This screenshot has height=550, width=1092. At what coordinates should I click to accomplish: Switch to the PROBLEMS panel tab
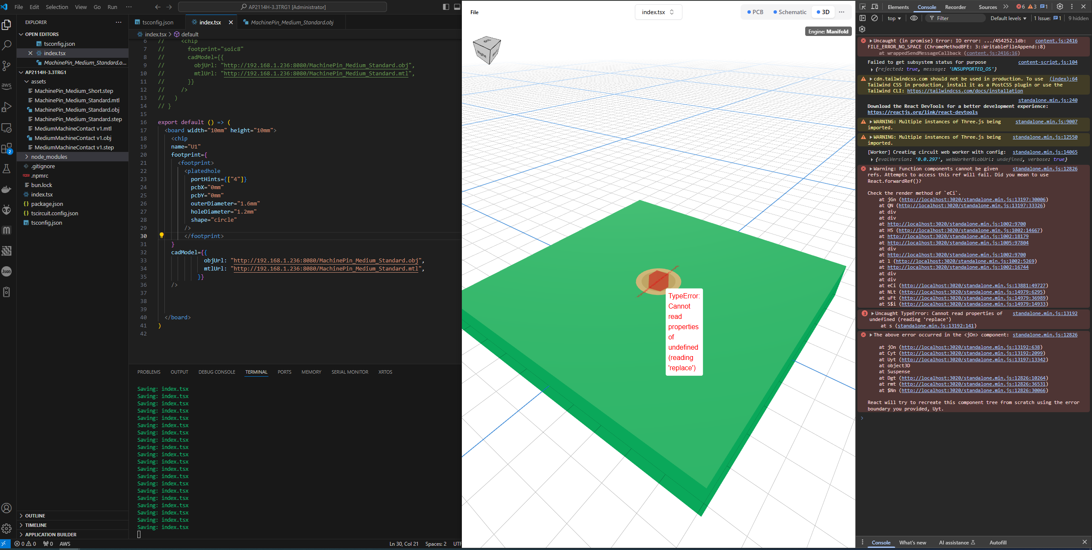(x=149, y=372)
